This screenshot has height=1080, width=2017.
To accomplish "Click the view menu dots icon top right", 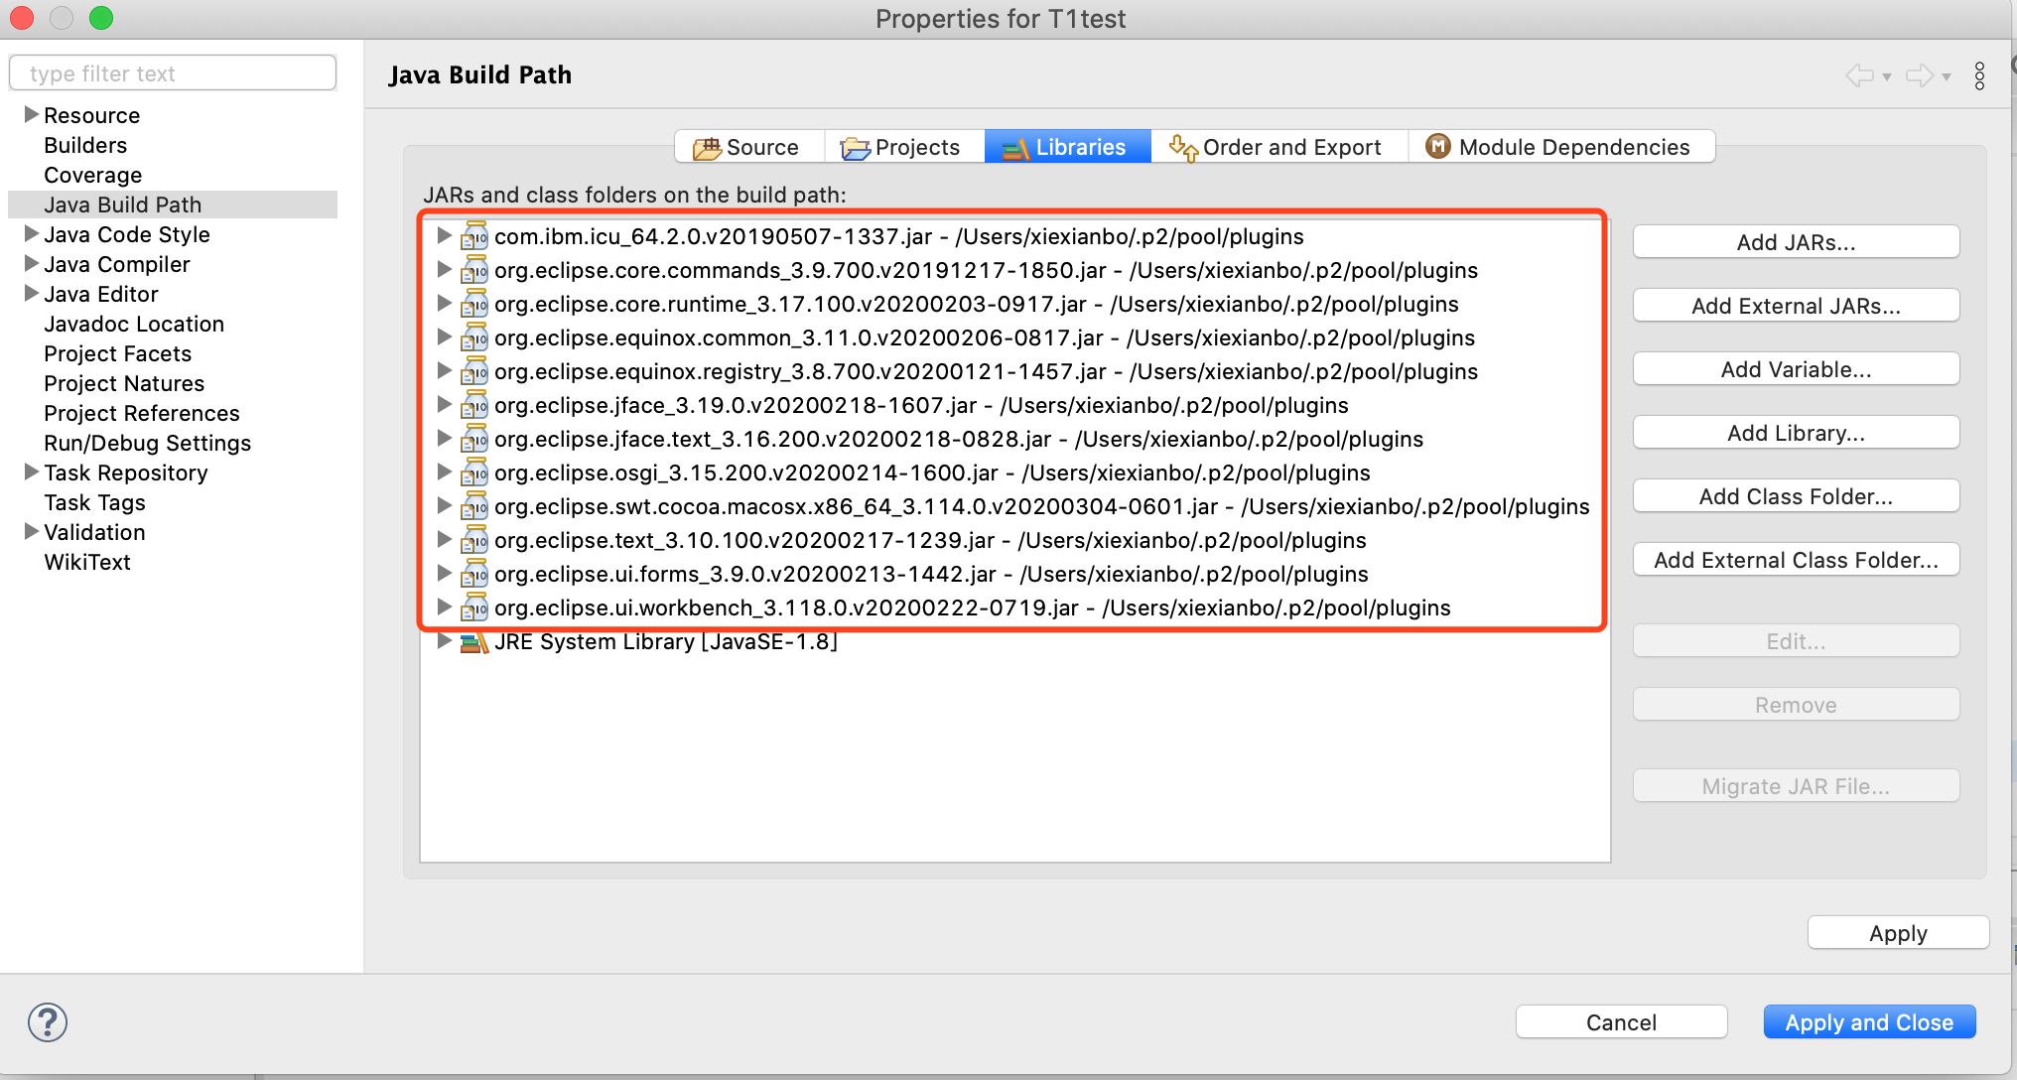I will click(x=1981, y=73).
